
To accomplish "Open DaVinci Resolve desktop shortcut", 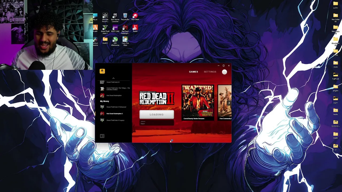I will [95, 41].
